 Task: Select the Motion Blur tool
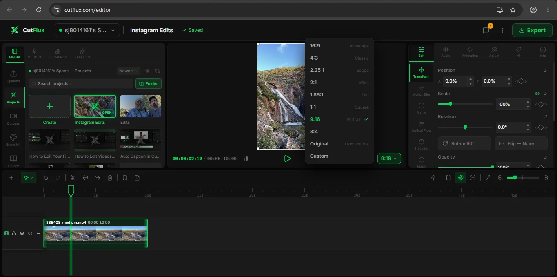pos(421,91)
